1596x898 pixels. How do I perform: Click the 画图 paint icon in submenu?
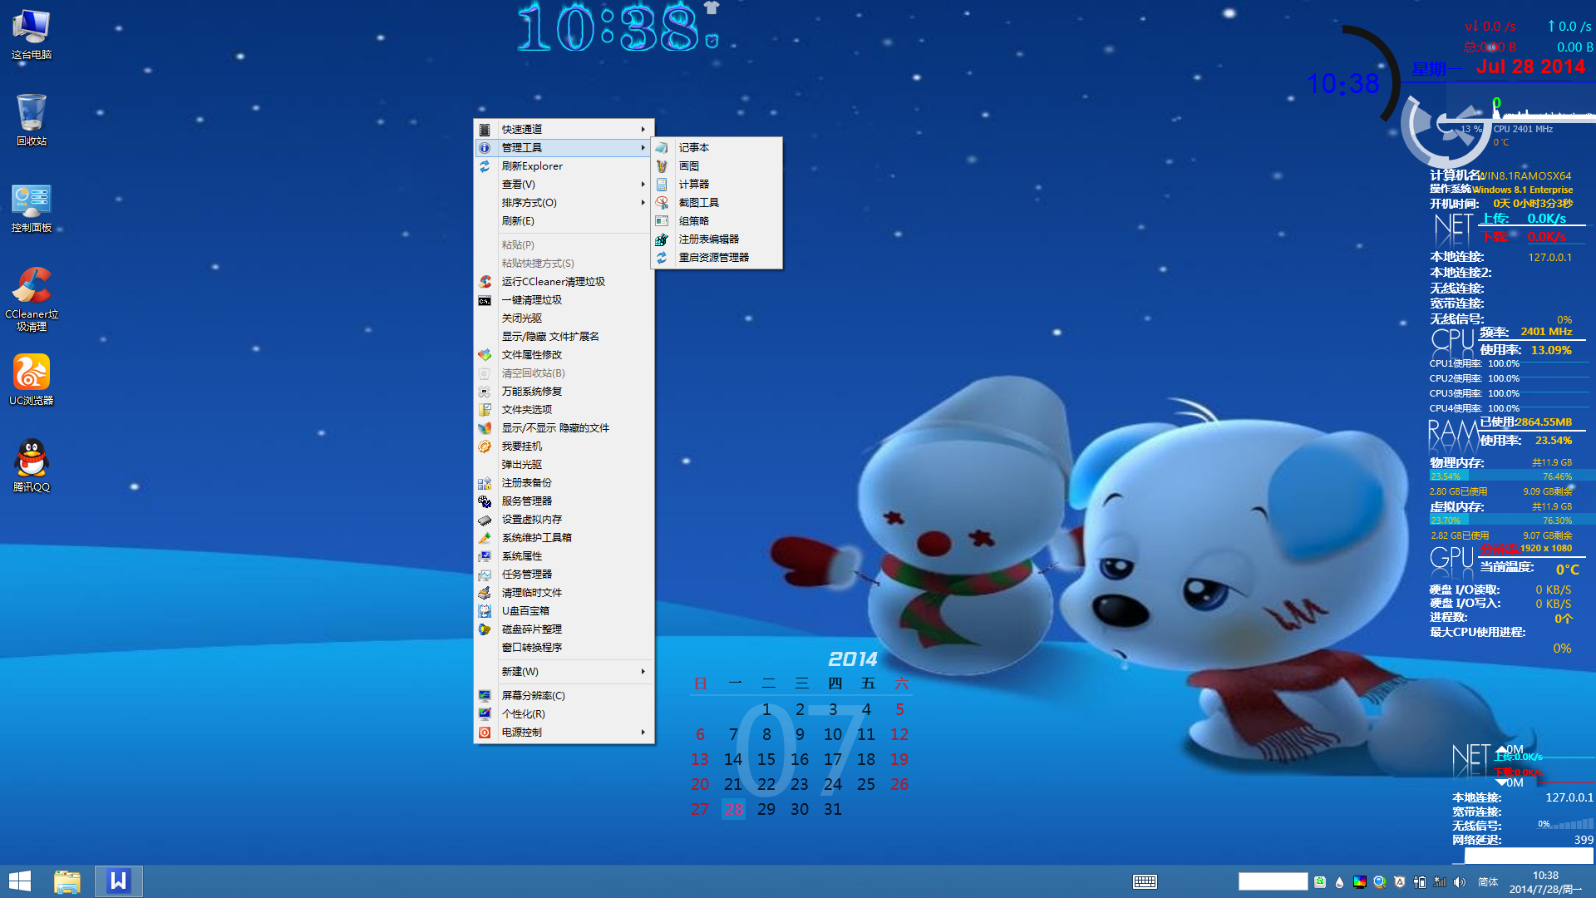click(x=662, y=166)
